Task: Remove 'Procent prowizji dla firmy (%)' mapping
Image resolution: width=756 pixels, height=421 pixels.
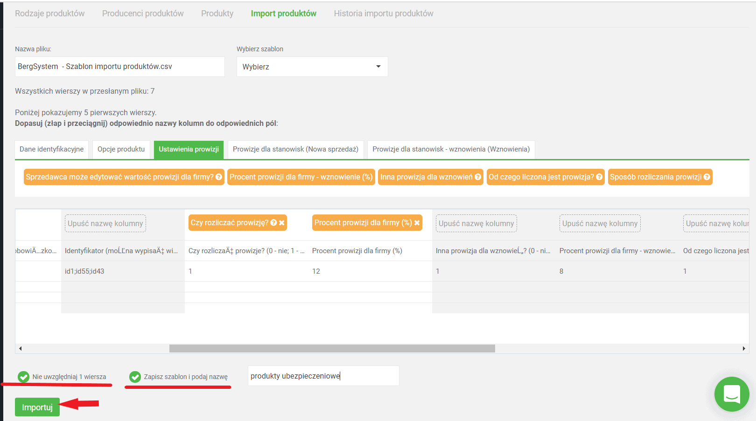Action: 417,223
